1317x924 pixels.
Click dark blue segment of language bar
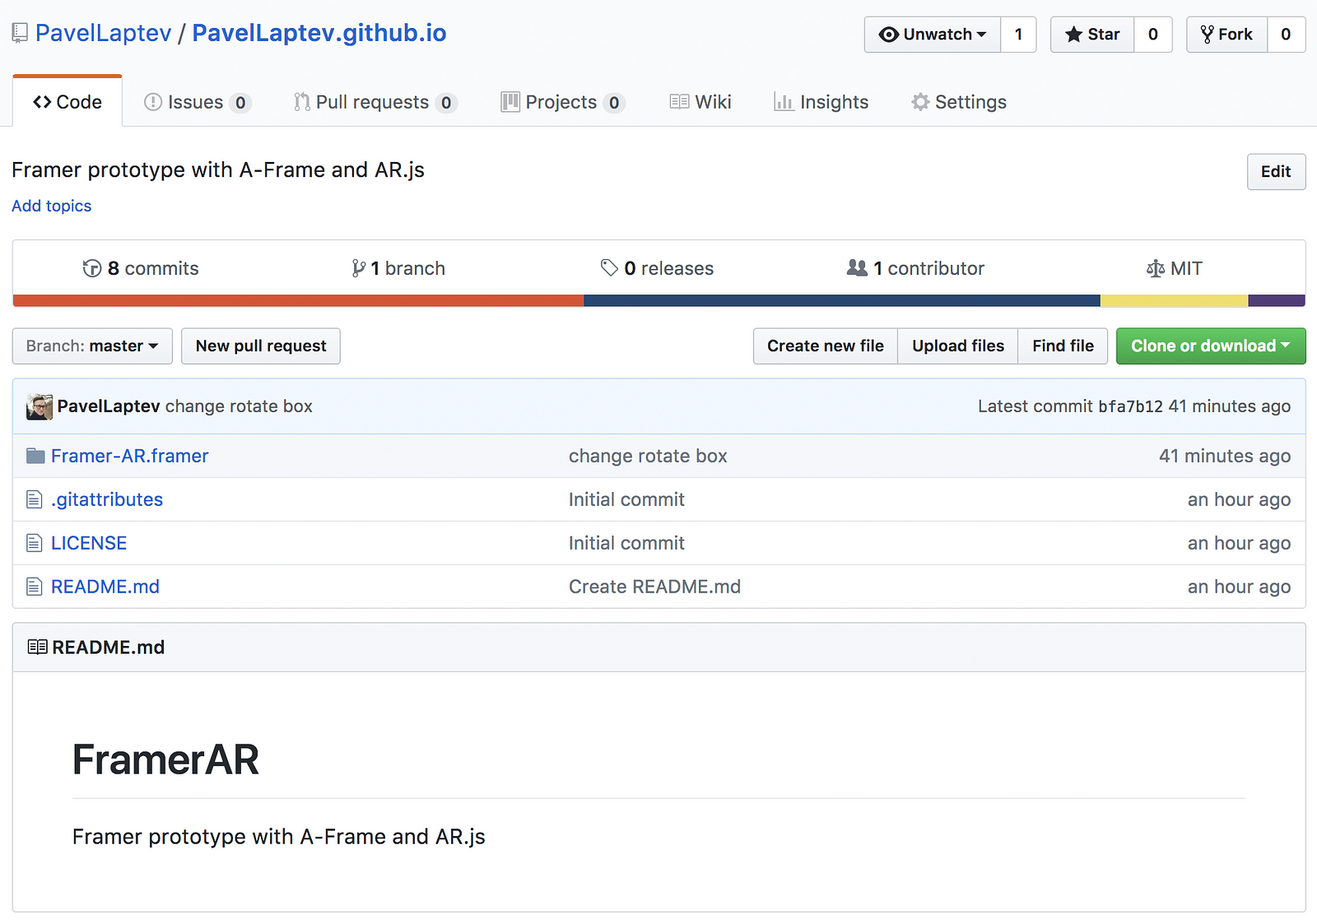click(x=842, y=301)
